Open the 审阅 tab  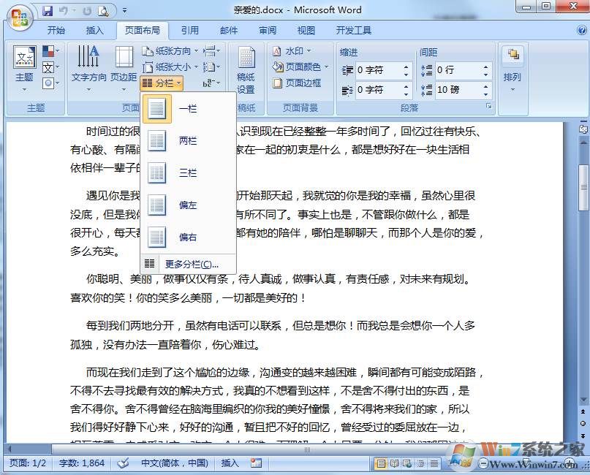coord(268,30)
